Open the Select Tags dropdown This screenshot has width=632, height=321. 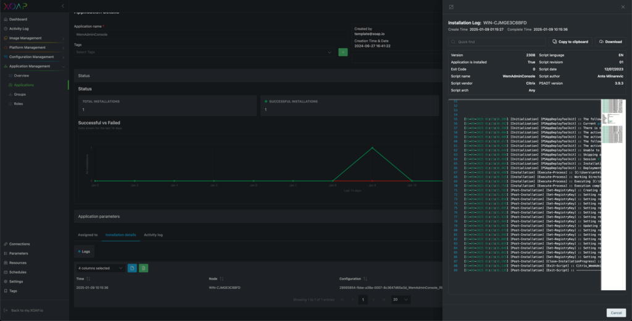point(204,52)
